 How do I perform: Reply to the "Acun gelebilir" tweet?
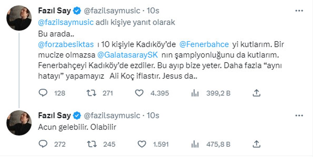(x=43, y=144)
